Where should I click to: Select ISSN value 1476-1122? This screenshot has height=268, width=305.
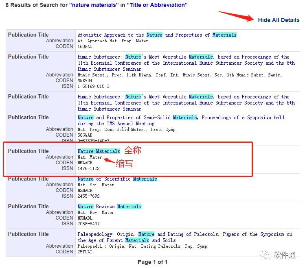pyautogui.click(x=88, y=168)
